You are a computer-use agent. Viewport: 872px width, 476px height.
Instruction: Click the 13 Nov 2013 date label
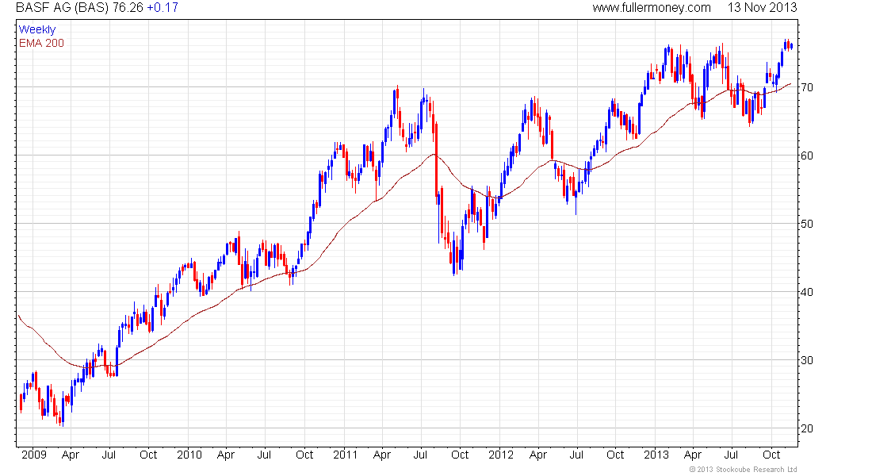tap(762, 8)
